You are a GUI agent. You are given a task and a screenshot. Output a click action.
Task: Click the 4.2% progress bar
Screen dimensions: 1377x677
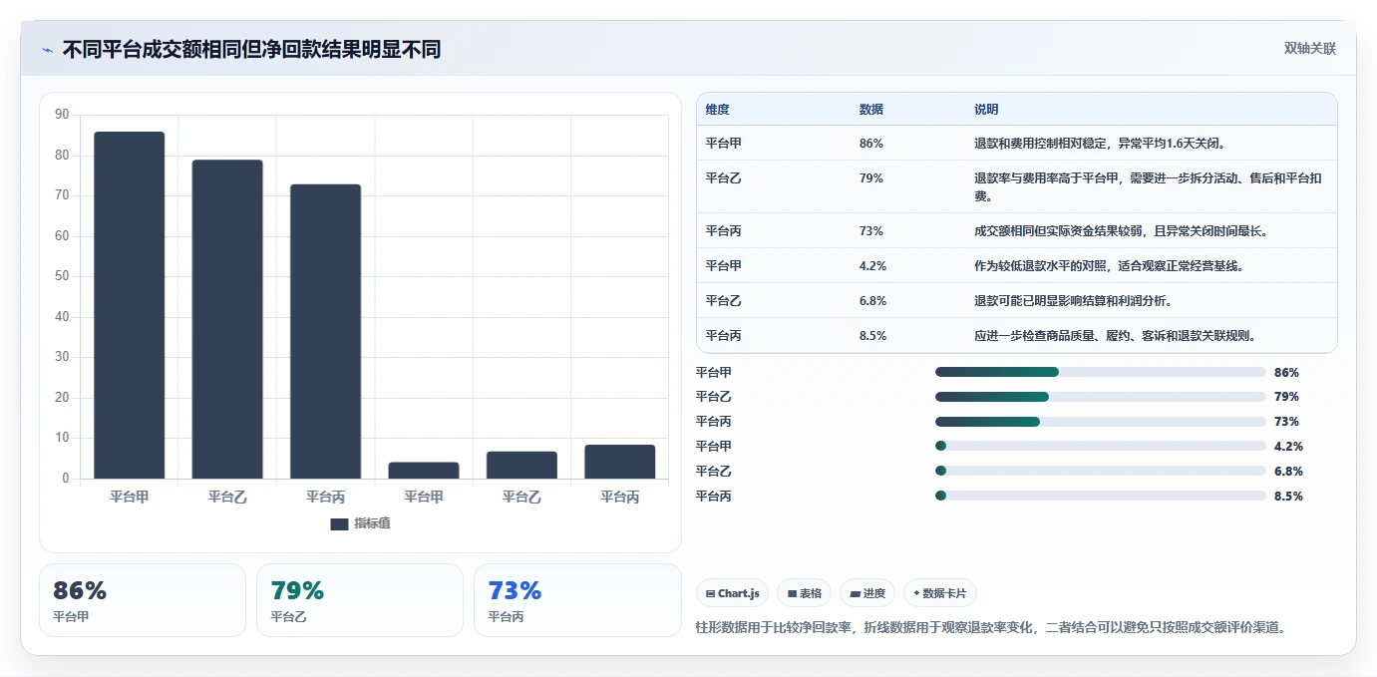click(1101, 447)
